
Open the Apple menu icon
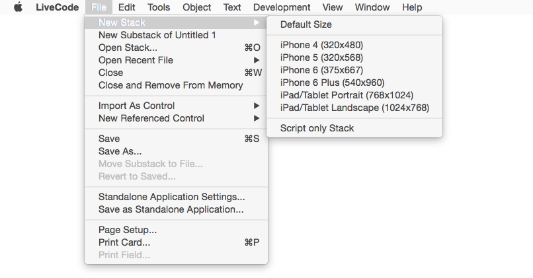(18, 7)
